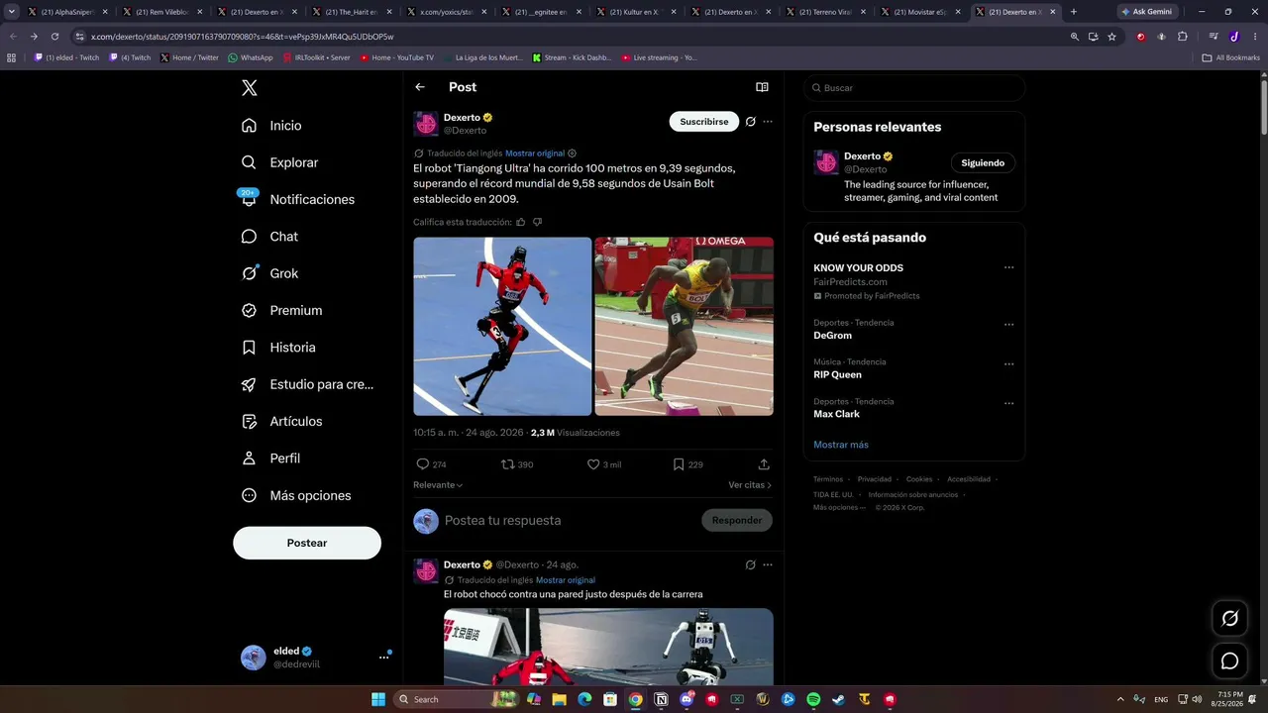1268x713 pixels.
Task: Open more options on main Dexerto post
Action: (x=768, y=122)
